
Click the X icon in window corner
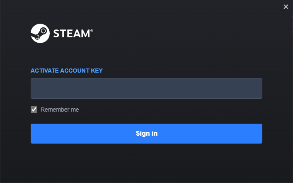tap(286, 7)
